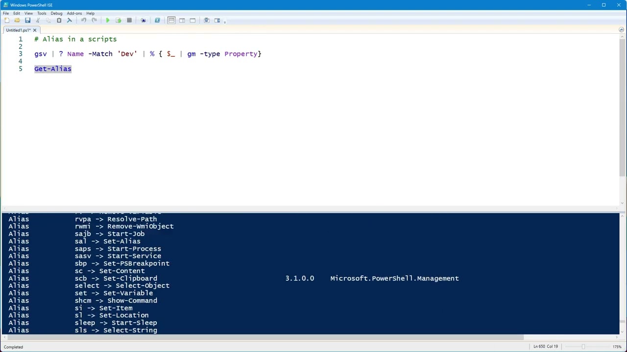Click the Get-Alias command on line 5

click(53, 69)
